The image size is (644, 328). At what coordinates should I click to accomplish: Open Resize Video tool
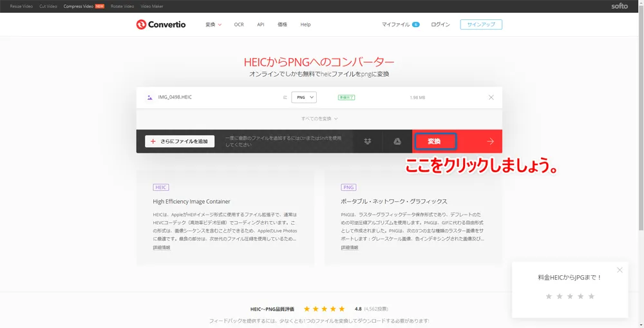[x=21, y=6]
